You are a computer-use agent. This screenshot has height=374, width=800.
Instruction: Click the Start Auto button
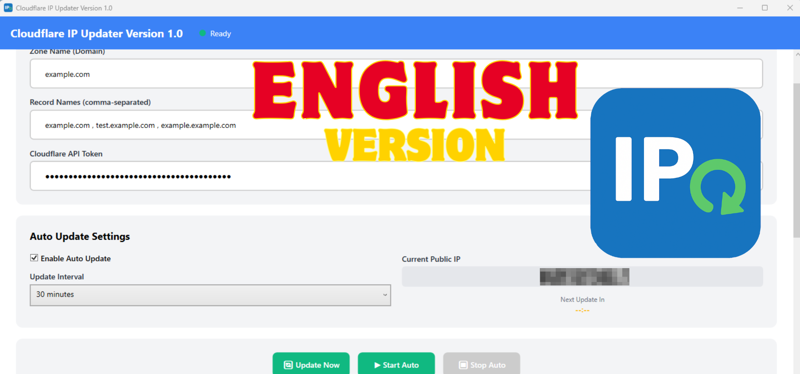click(x=396, y=364)
